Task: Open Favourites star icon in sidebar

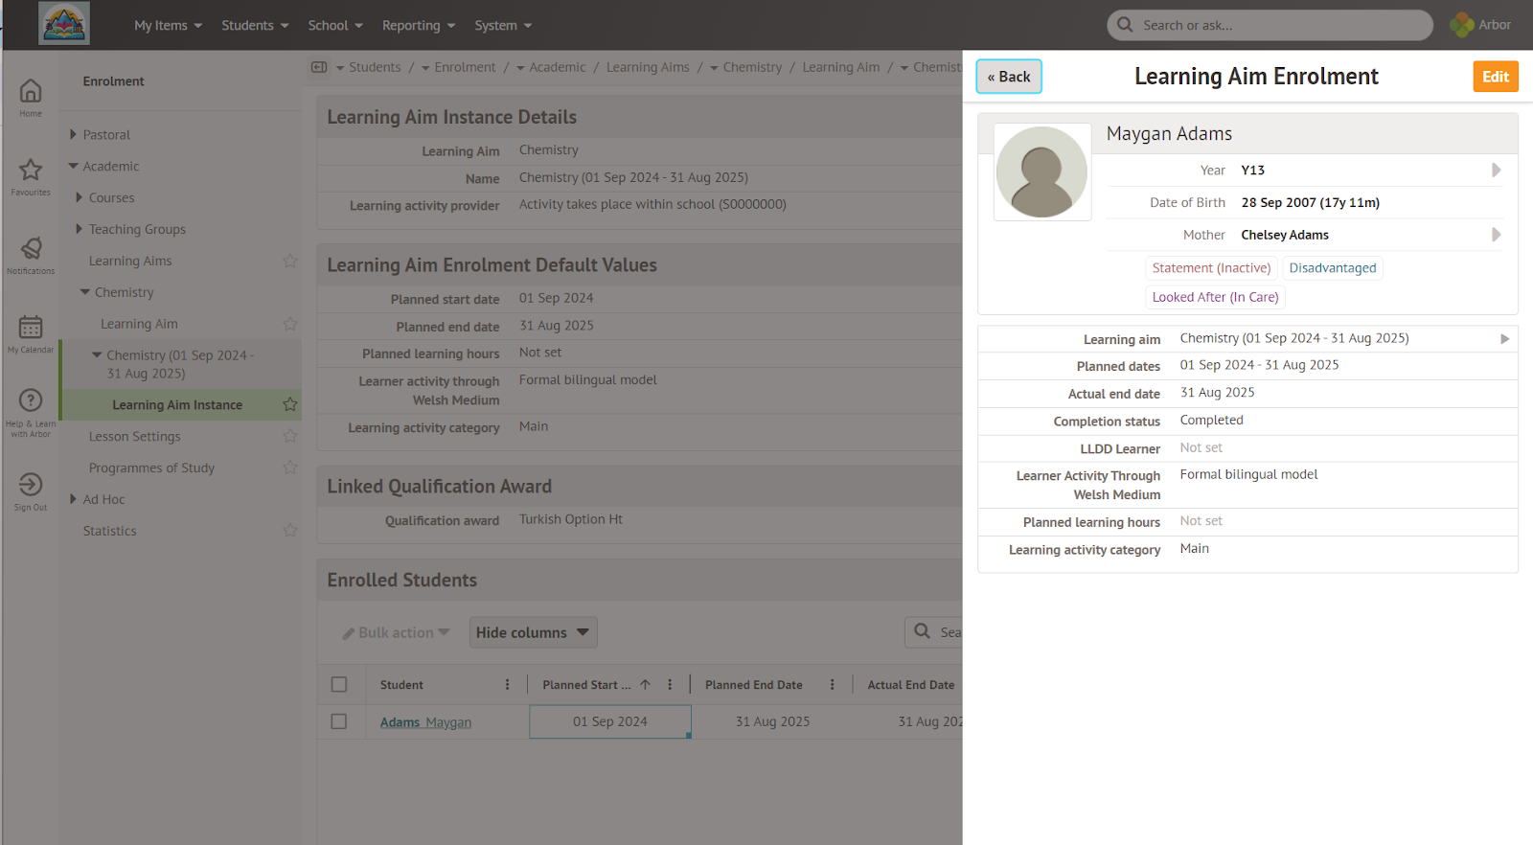Action: [31, 171]
